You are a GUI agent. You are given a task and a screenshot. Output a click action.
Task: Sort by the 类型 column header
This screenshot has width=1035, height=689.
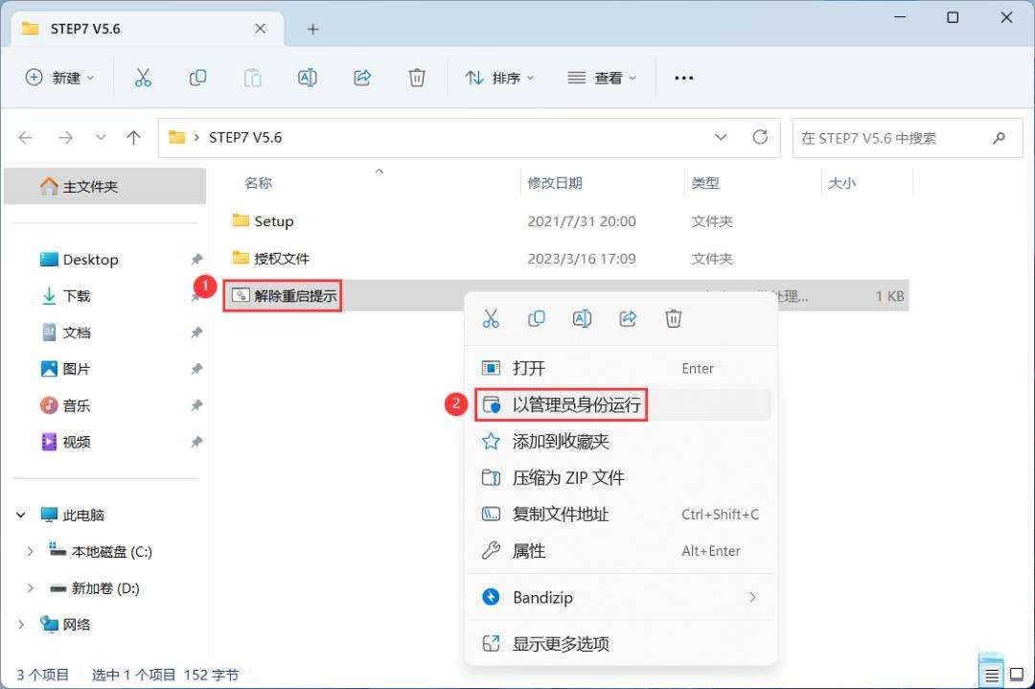point(705,183)
